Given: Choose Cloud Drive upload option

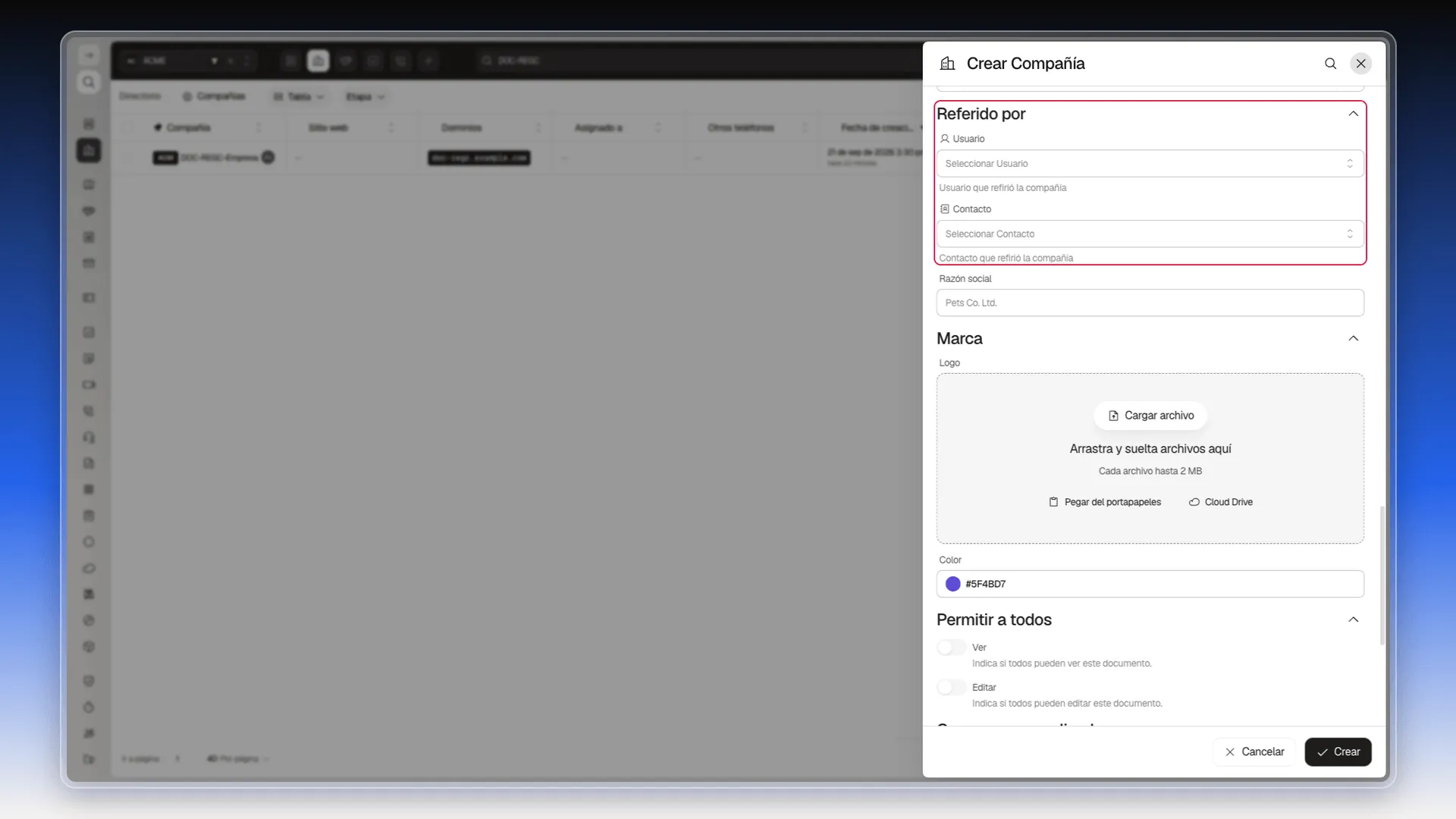Looking at the screenshot, I should 1220,502.
